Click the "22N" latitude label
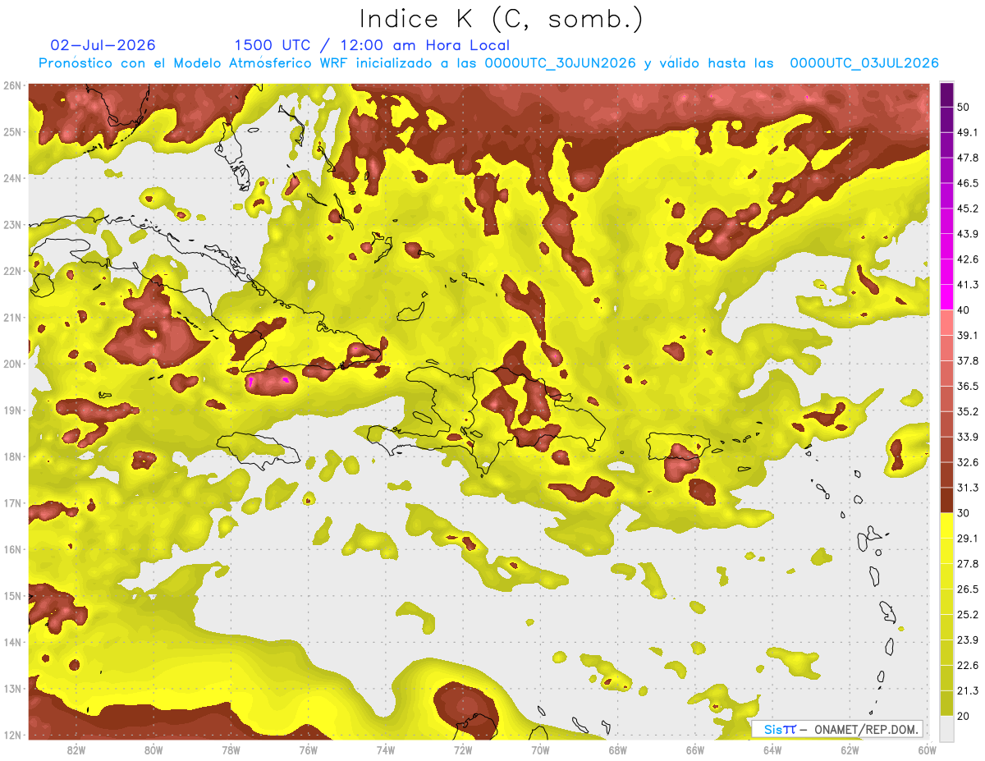The image size is (985, 761). coord(11,271)
